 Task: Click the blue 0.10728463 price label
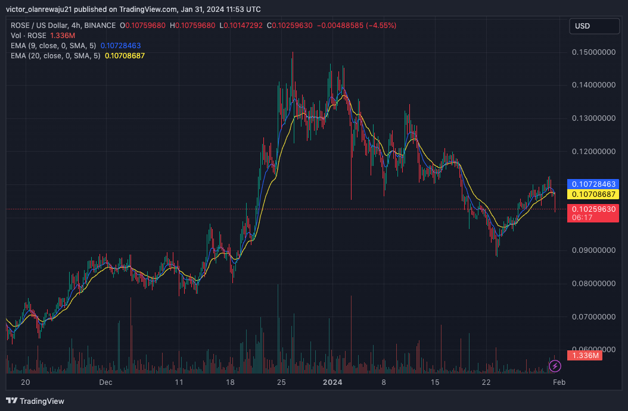coord(593,184)
